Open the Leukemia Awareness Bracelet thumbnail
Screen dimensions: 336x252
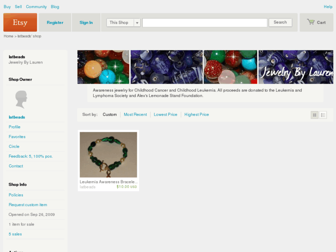109,154
